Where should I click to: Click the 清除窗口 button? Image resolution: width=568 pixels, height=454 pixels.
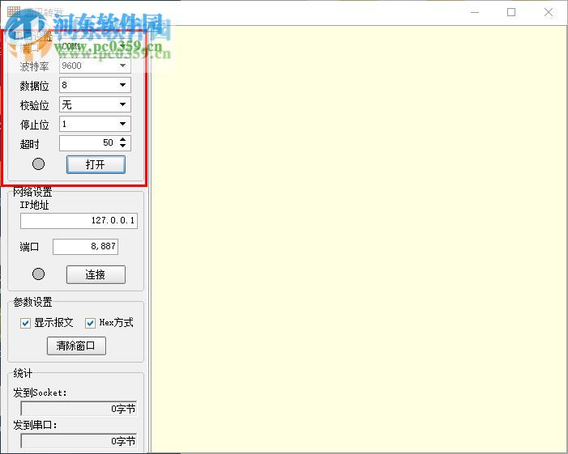76,346
